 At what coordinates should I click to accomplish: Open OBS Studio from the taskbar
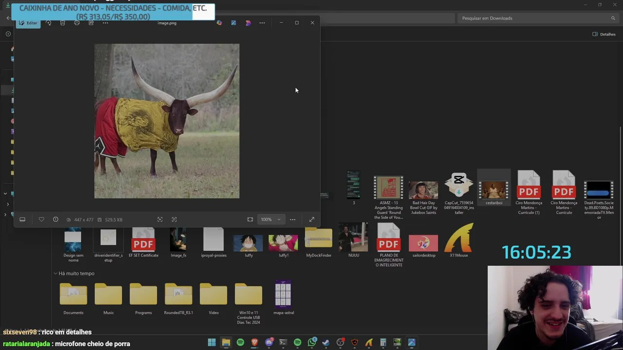340,342
